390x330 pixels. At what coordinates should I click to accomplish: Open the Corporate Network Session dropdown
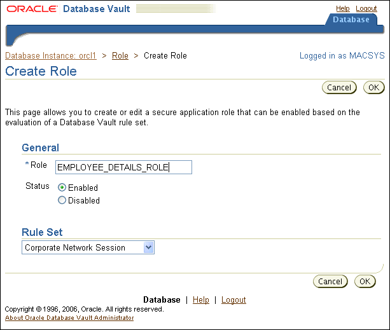(x=88, y=247)
